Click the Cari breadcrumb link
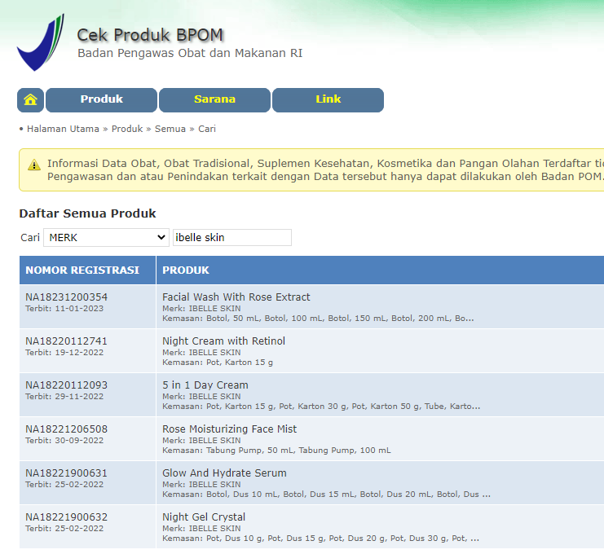Viewport: 604px width, 554px height. 207,129
